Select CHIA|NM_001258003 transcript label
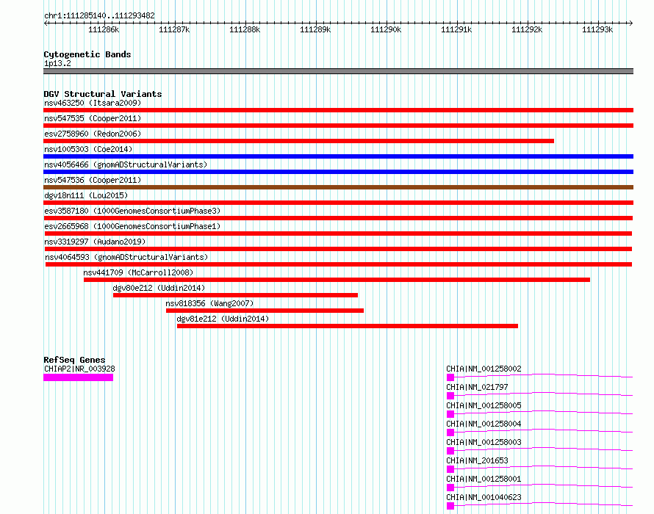This screenshot has width=654, height=514. point(484,442)
